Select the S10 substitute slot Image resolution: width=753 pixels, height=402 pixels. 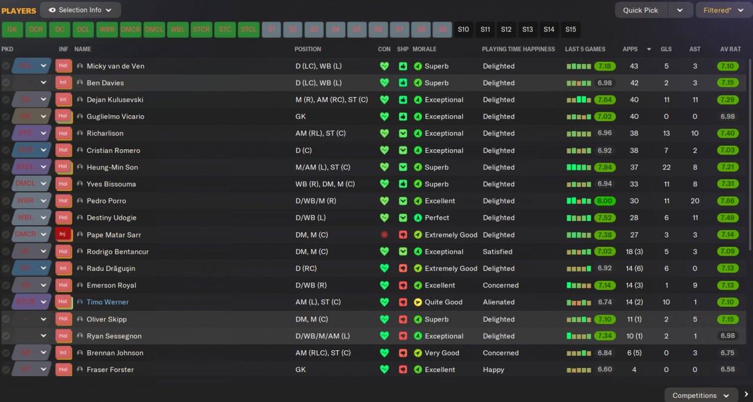click(x=464, y=29)
